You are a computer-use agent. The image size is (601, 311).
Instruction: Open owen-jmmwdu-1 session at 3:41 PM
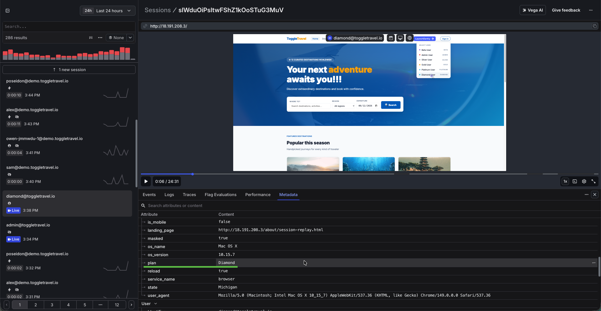[67, 146]
